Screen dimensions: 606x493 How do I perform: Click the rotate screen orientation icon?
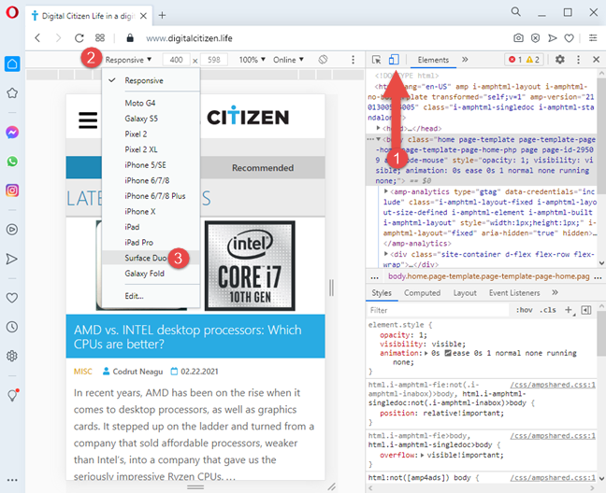(322, 59)
